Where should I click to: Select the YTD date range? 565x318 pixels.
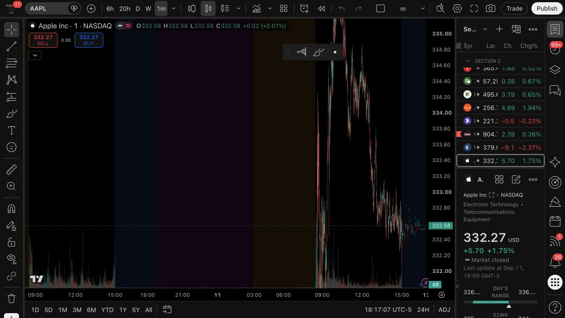tap(107, 310)
